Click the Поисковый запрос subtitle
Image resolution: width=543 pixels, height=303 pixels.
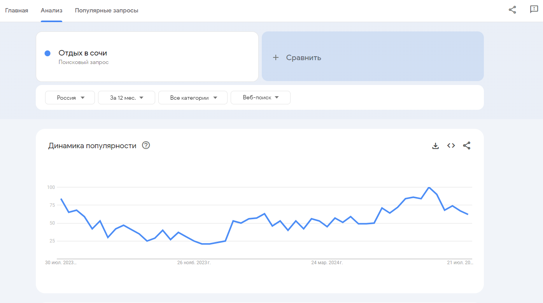84,62
